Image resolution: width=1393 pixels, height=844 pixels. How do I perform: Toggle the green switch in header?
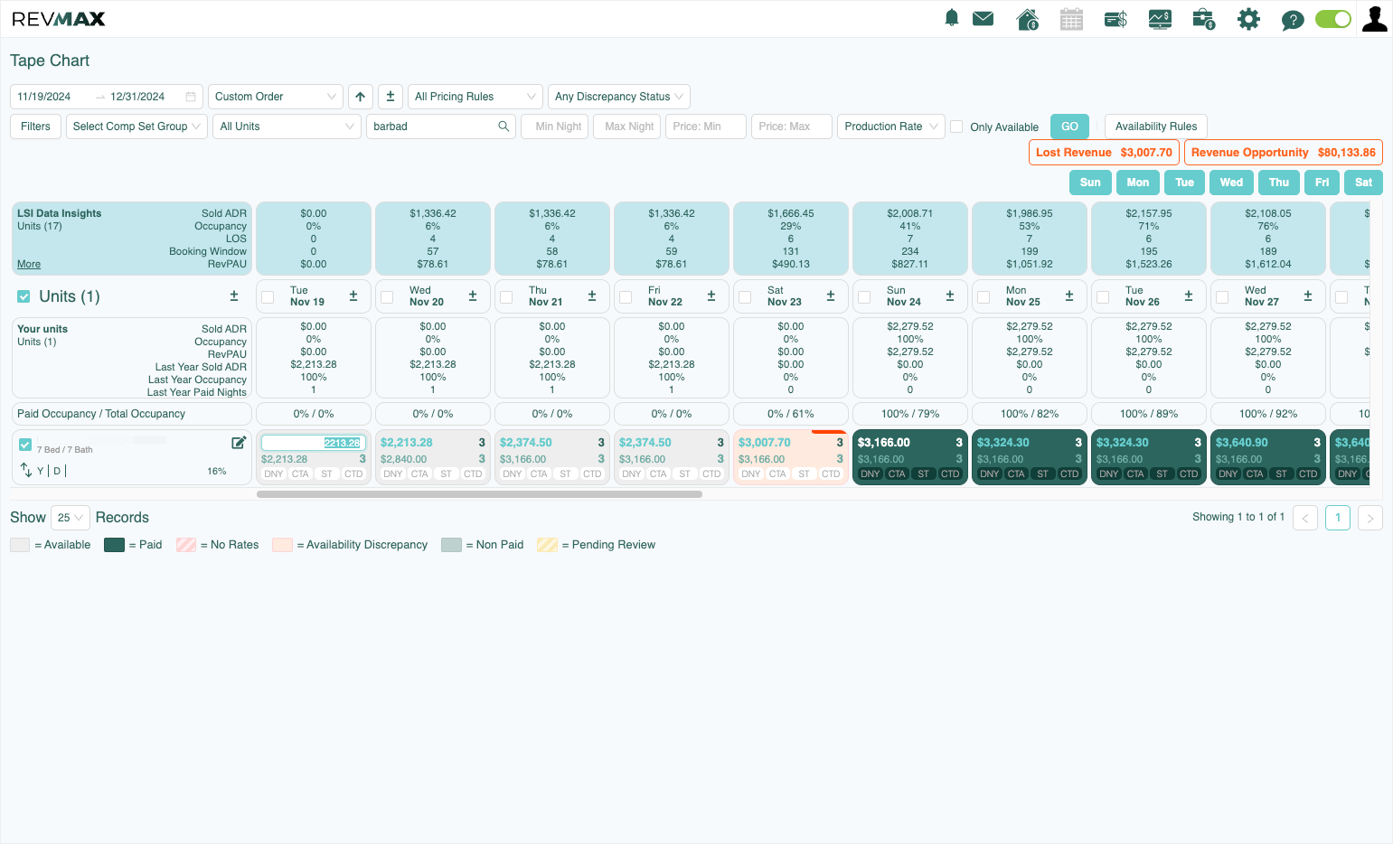[x=1332, y=19]
